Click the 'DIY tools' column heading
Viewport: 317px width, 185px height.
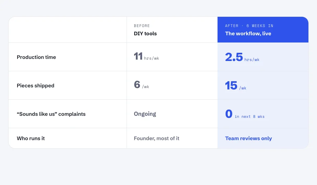pyautogui.click(x=145, y=34)
